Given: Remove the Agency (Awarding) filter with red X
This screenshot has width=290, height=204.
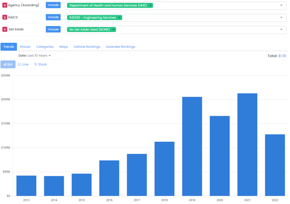Looking at the screenshot, I should pos(5,5).
